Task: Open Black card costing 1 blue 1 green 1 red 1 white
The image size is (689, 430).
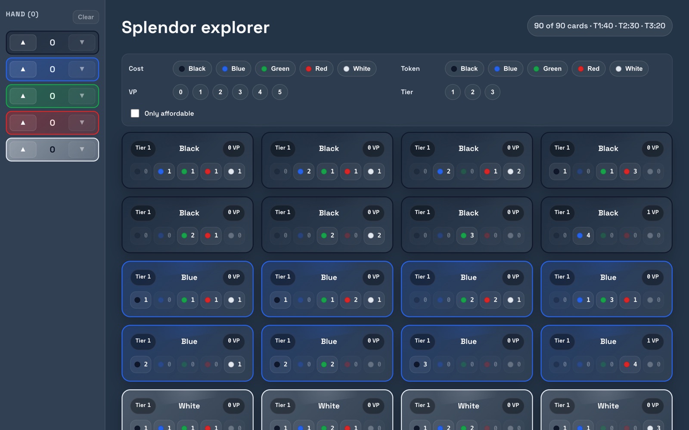Action: point(188,160)
